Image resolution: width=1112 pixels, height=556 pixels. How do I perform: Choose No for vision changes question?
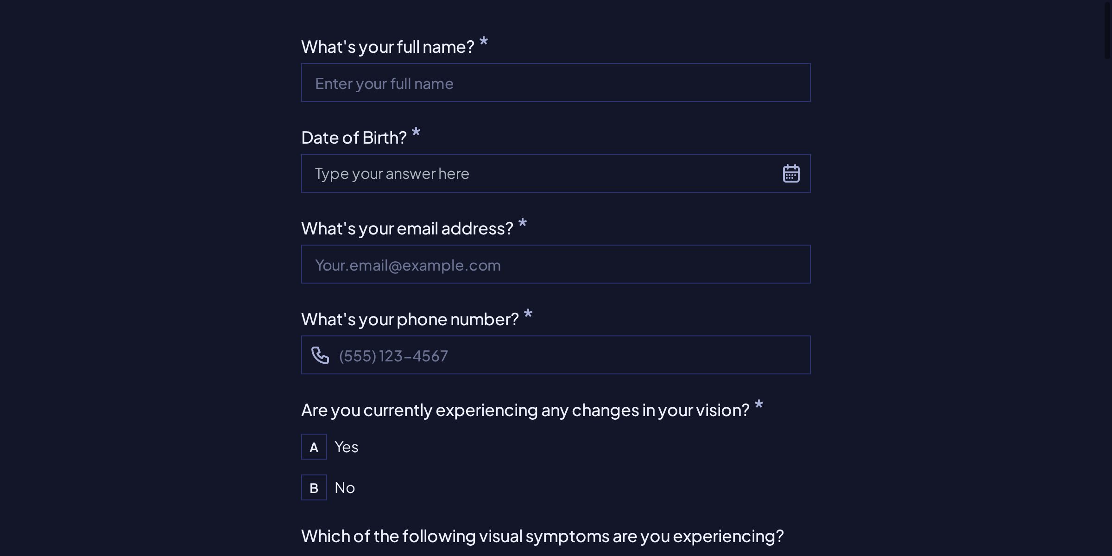coord(344,487)
